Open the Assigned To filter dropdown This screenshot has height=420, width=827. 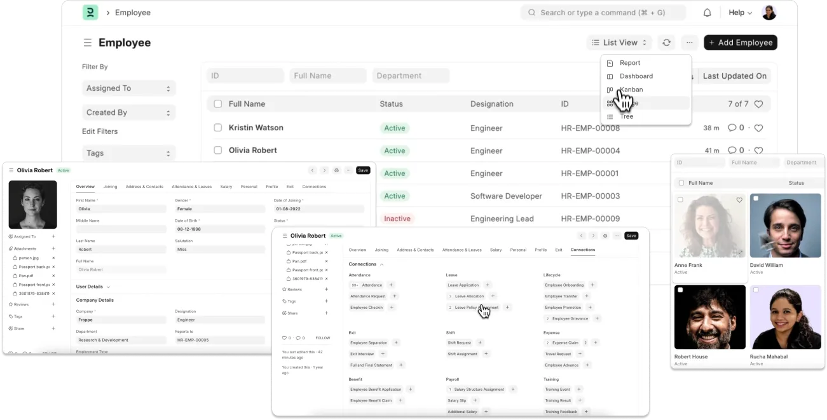point(129,88)
